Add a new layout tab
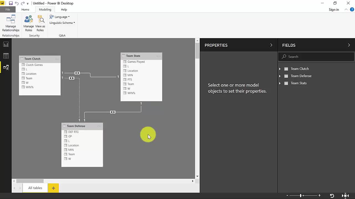The height and width of the screenshot is (199, 355). point(53,188)
